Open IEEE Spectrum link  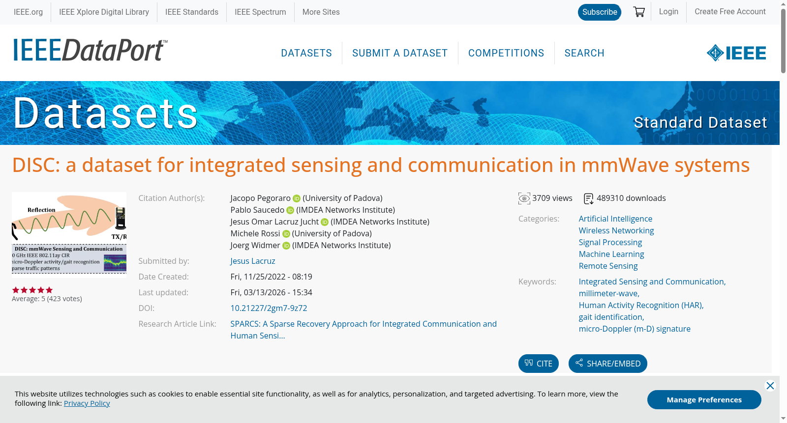click(x=260, y=12)
